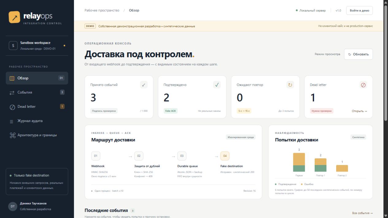This screenshot has width=388, height=218.
Task: Click the Синтетика tag
Action: point(358,137)
